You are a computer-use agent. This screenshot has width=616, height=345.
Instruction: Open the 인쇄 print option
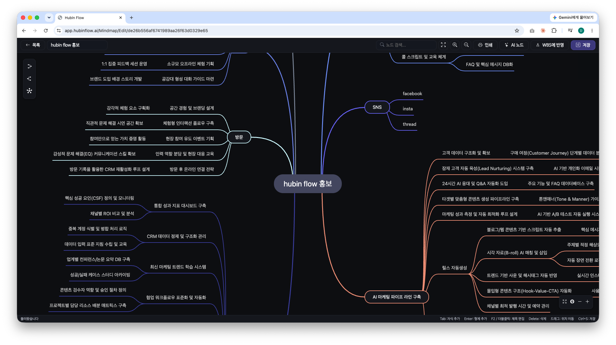485,45
